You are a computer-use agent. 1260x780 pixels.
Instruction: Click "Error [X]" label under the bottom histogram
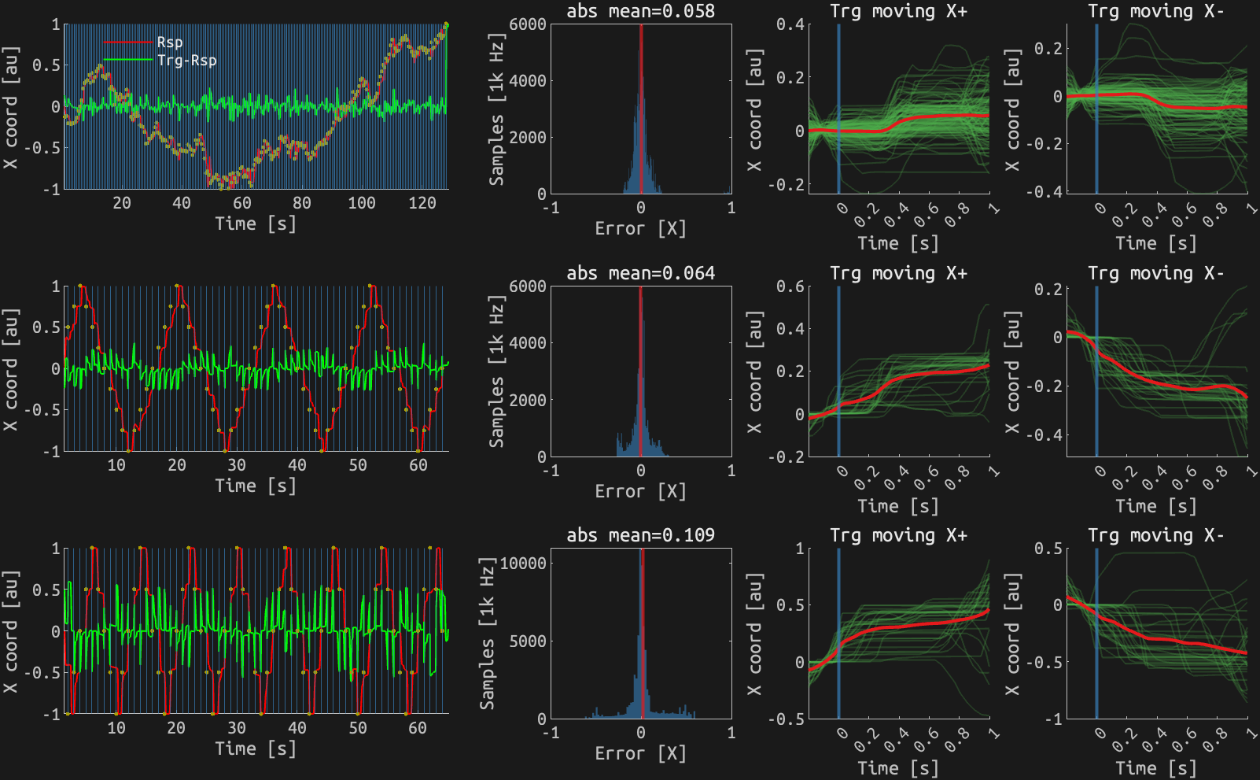[640, 753]
